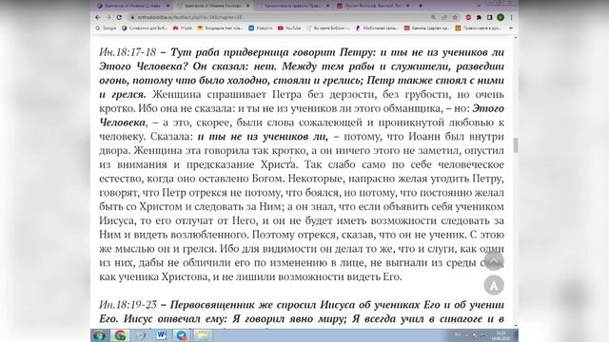
Task: Click the scrollbar down arrow
Action: pyautogui.click(x=516, y=326)
